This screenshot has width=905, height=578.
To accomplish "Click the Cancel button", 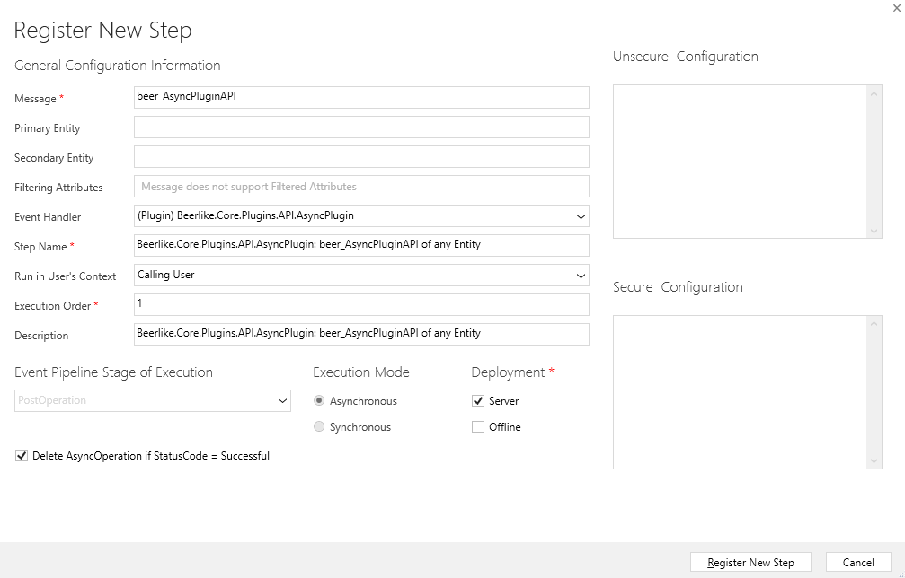I will click(858, 562).
